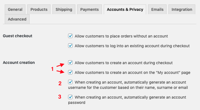
Task: Open the Emails tab
Action: pyautogui.click(x=157, y=9)
